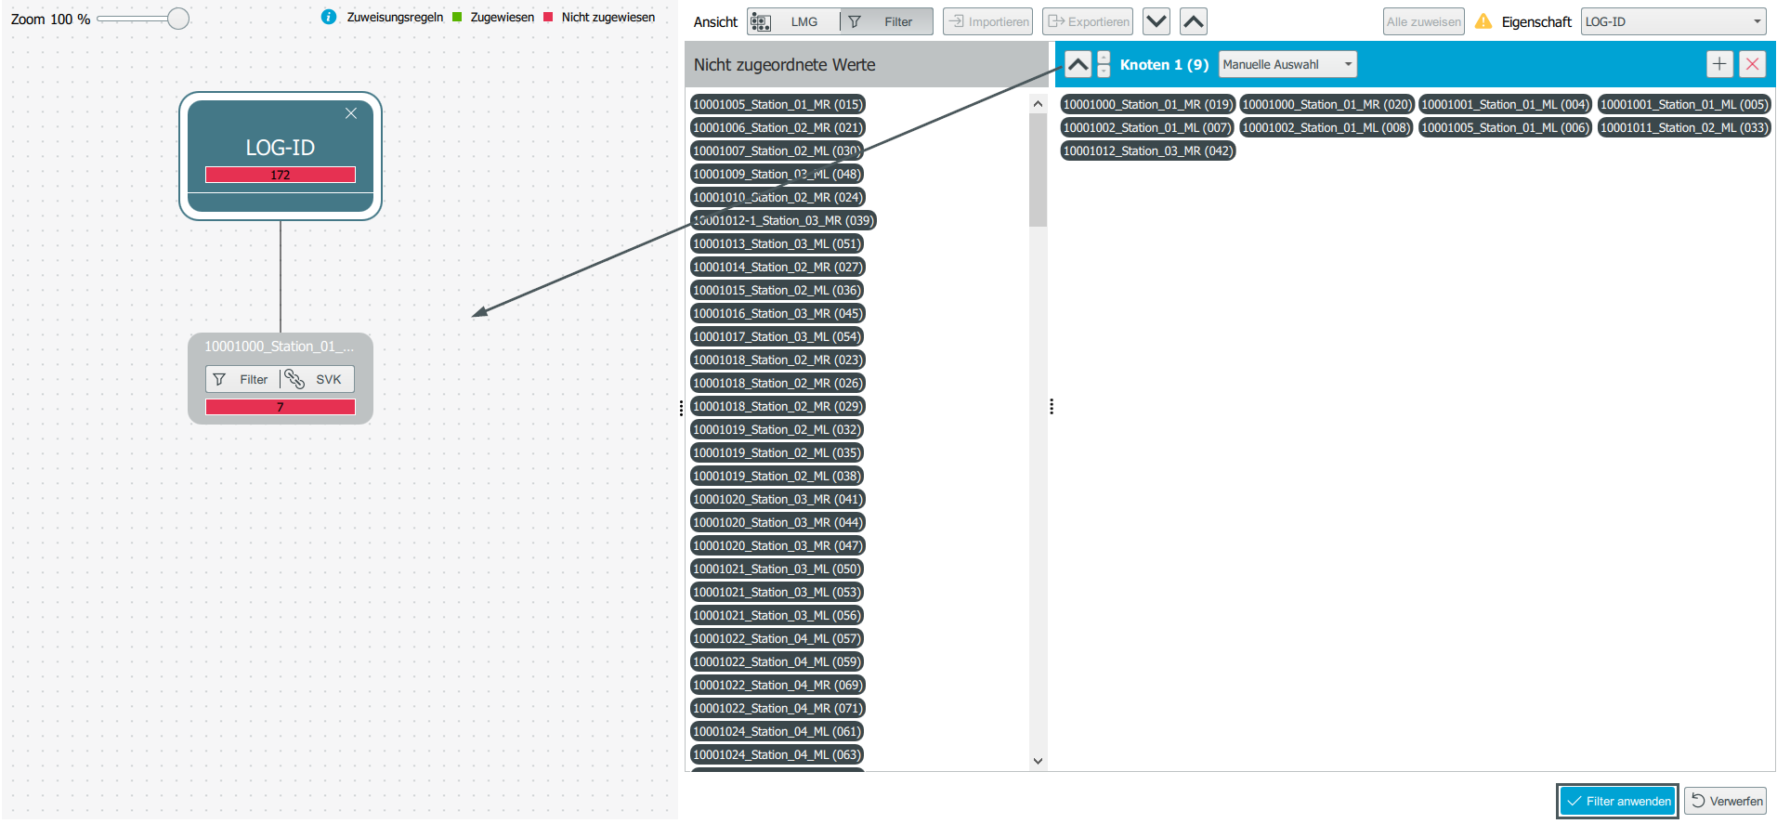Switch Ansicht to LMG view

point(793,21)
